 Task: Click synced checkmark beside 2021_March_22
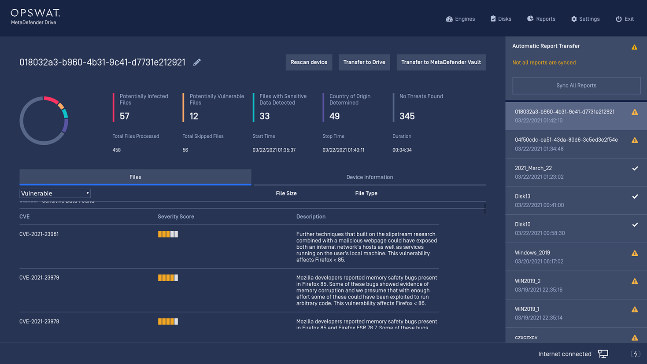635,168
